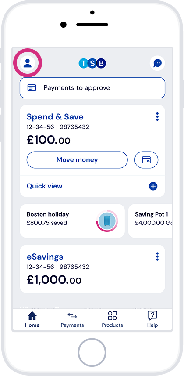Open the eSavings three-dot options menu

point(157,257)
